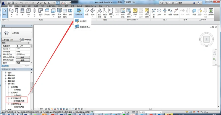Collapse the 图形 properties group

(x=29, y=43)
